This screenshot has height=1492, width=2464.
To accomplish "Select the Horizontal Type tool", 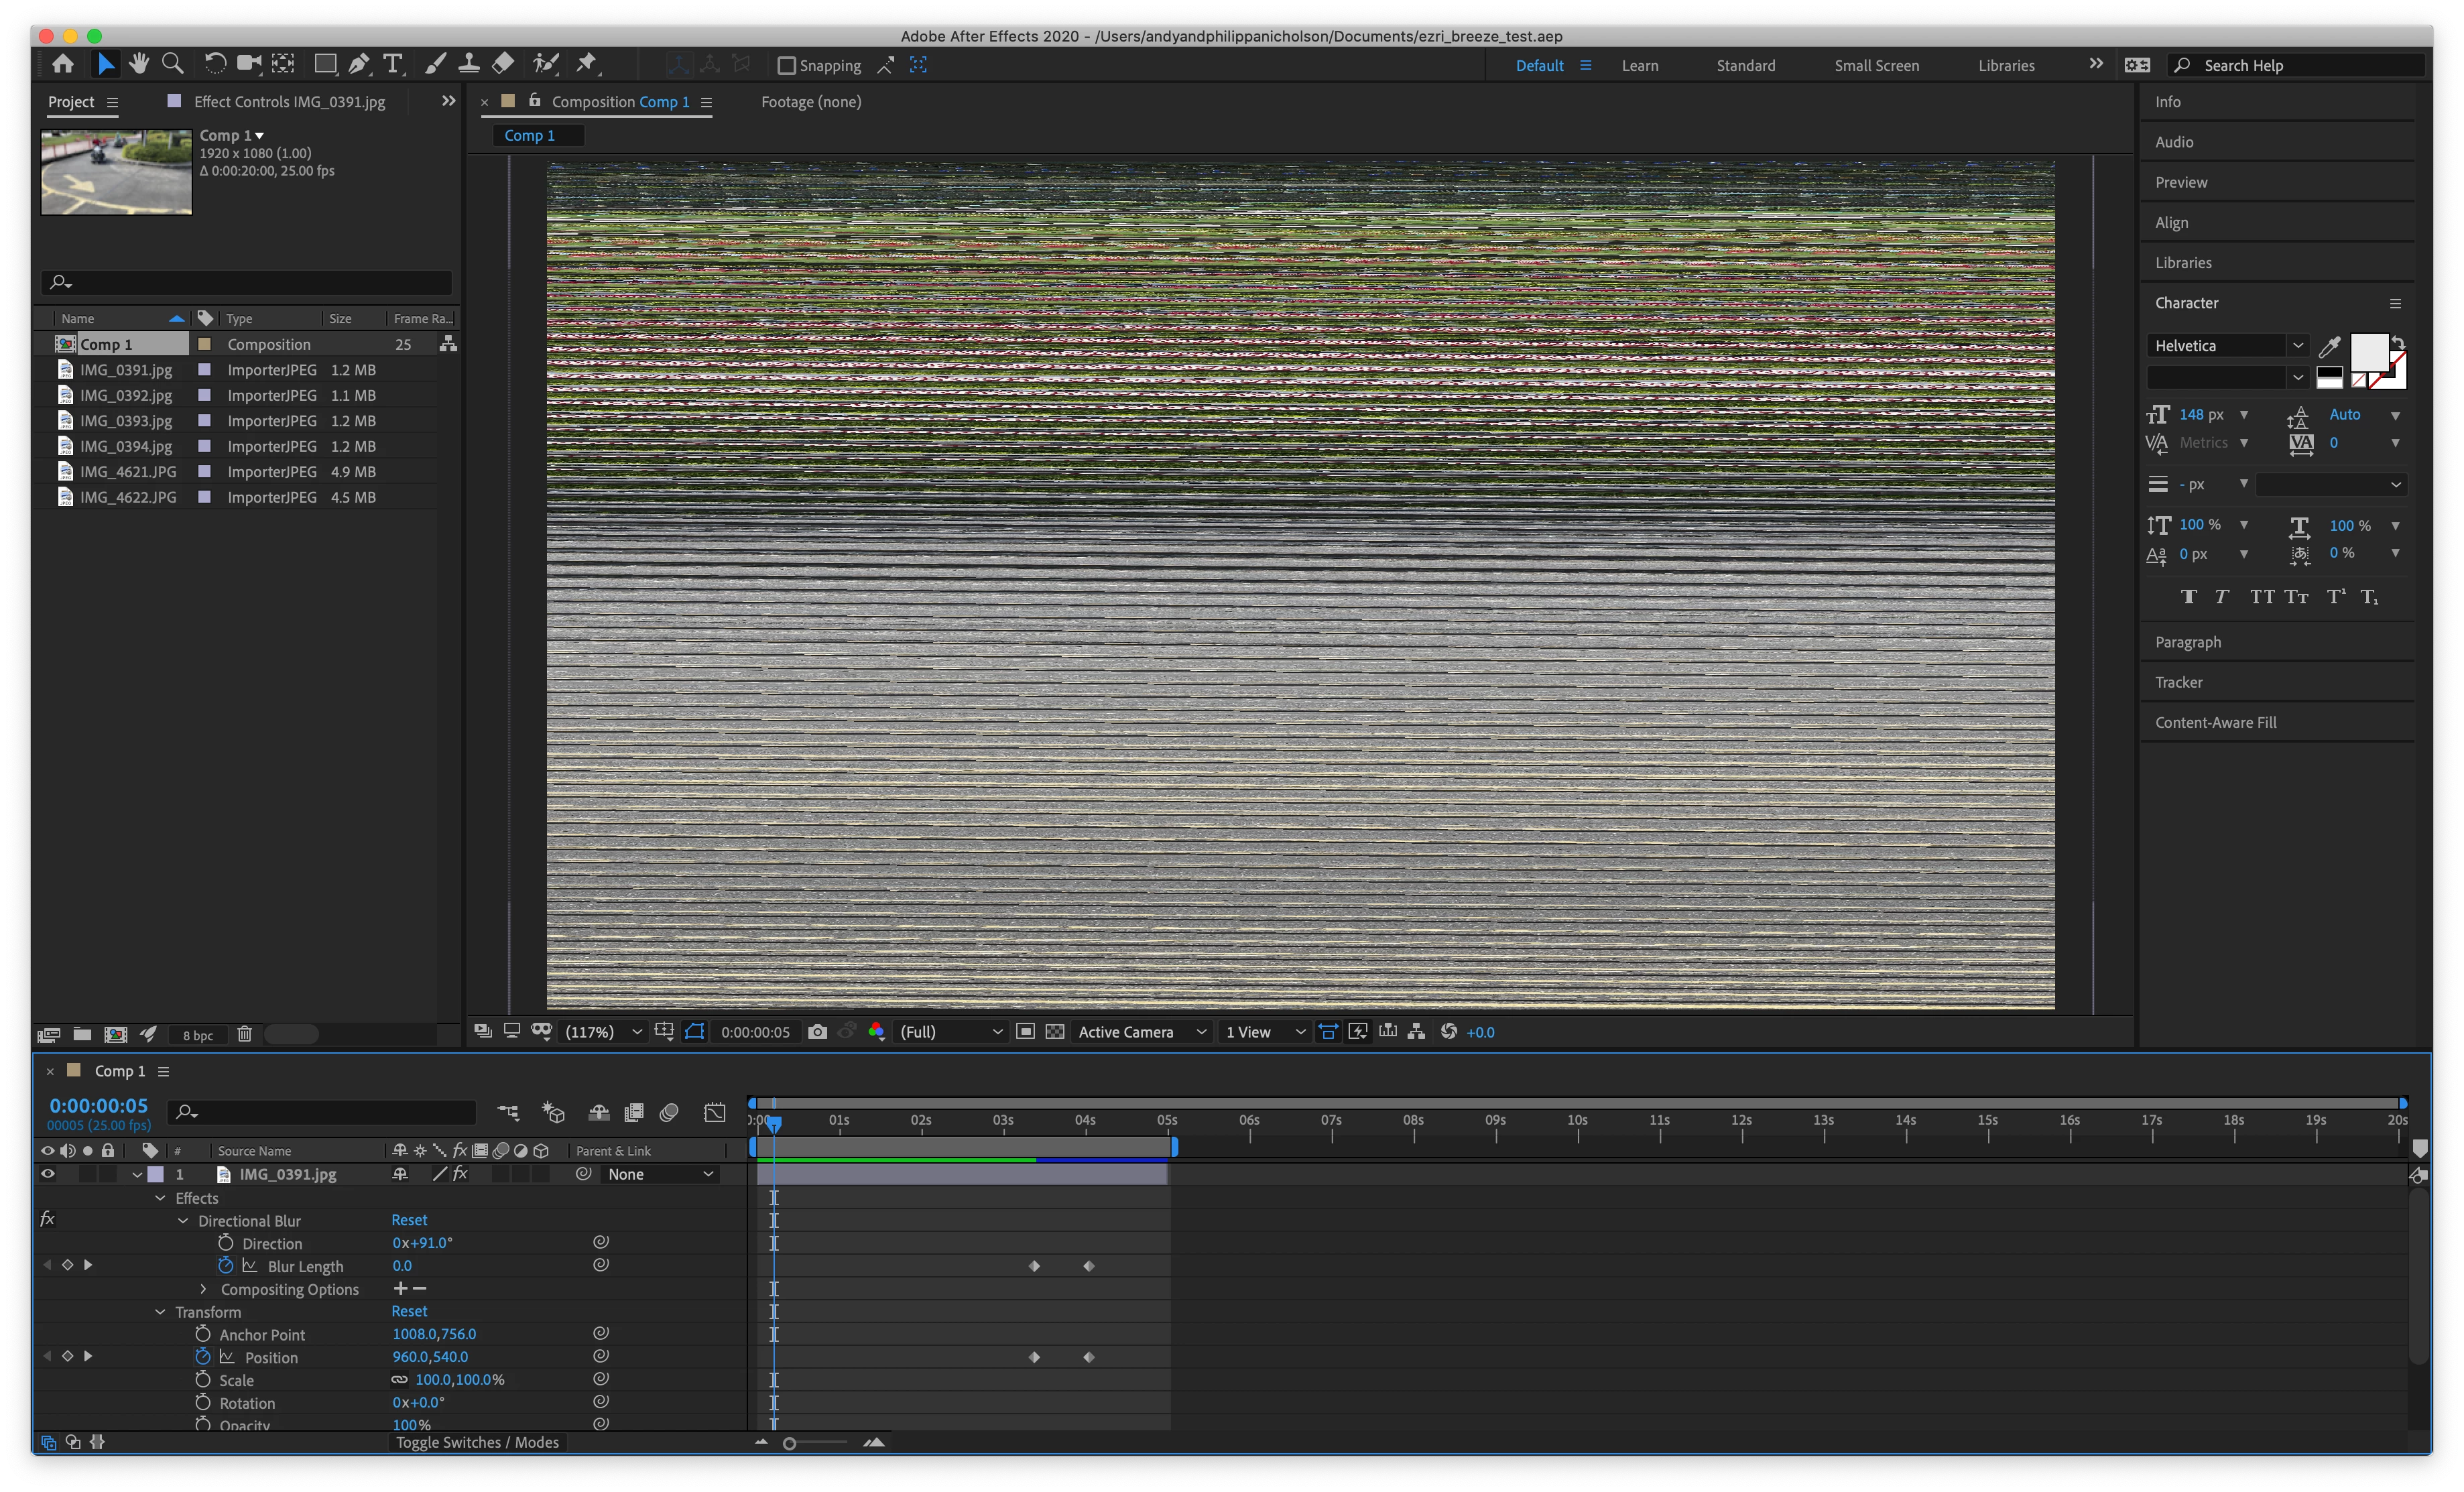I will 393,64.
